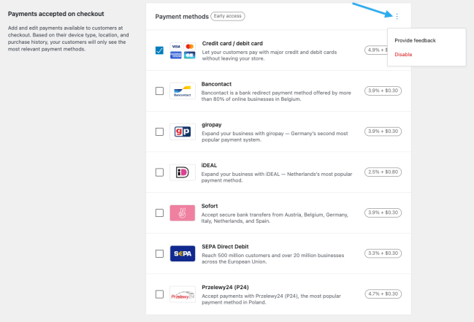The image size is (474, 322).
Task: Check the Sofort payment checkbox
Action: click(x=159, y=213)
